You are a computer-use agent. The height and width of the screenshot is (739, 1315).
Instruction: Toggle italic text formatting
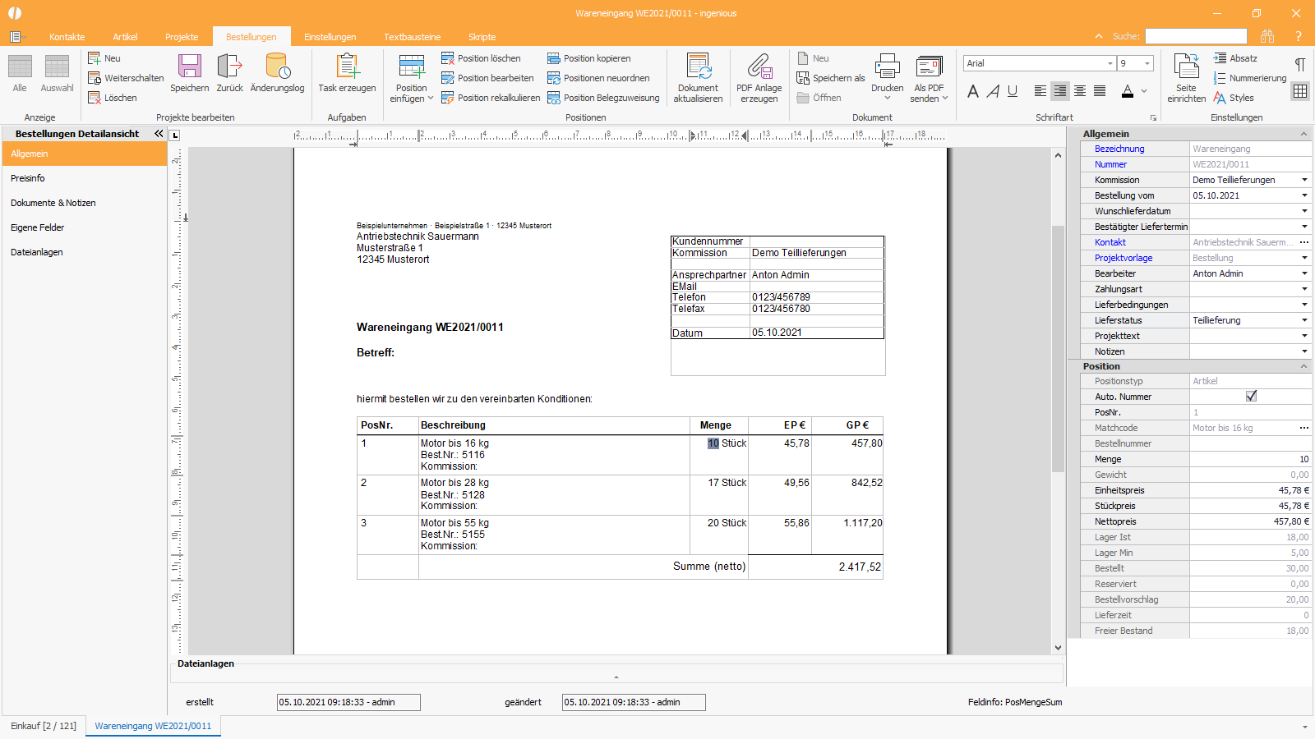993,91
